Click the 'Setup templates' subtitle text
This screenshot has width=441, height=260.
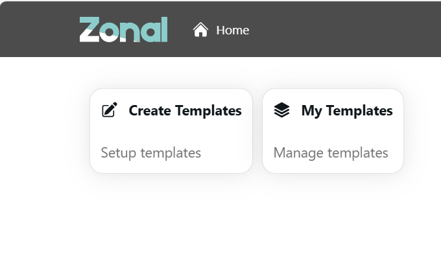[x=151, y=153]
